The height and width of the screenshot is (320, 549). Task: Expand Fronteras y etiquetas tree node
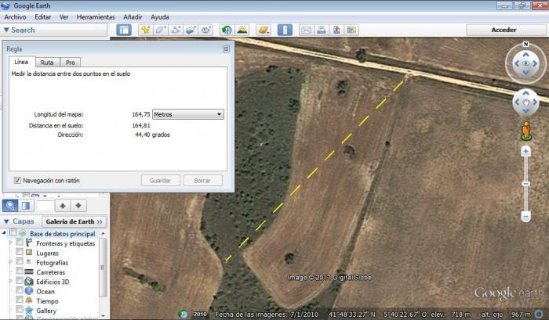click(10, 242)
